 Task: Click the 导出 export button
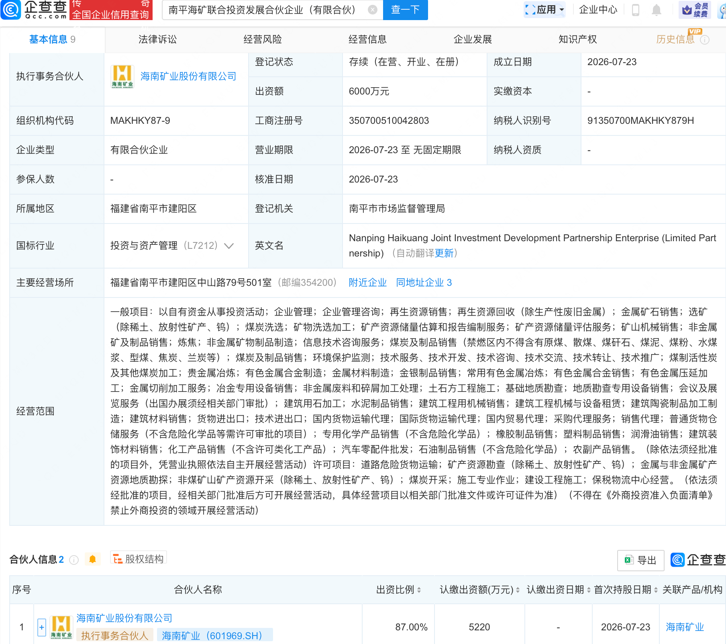(640, 560)
